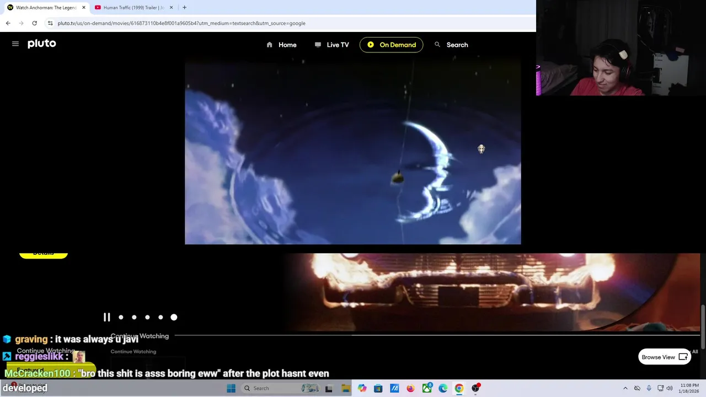
Task: Go forward in browser history
Action: coord(22,23)
